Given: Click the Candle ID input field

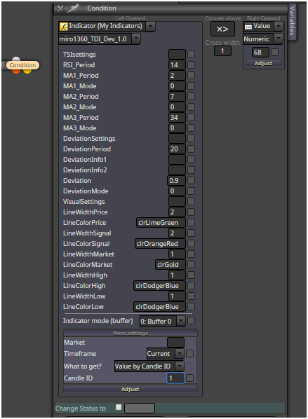Looking at the screenshot, I should tap(175, 378).
